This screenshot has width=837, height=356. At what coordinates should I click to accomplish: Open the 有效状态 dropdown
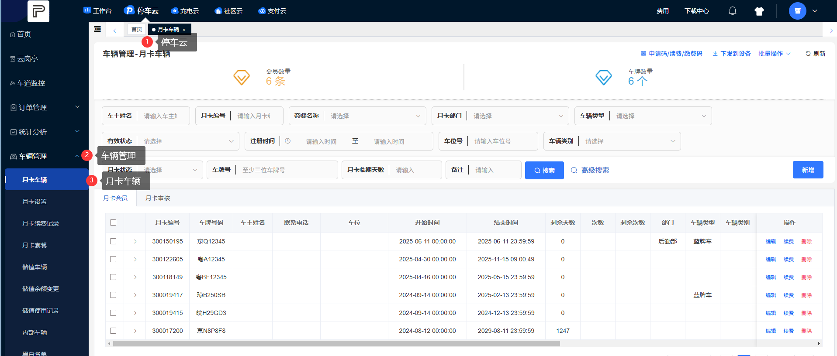click(170, 141)
